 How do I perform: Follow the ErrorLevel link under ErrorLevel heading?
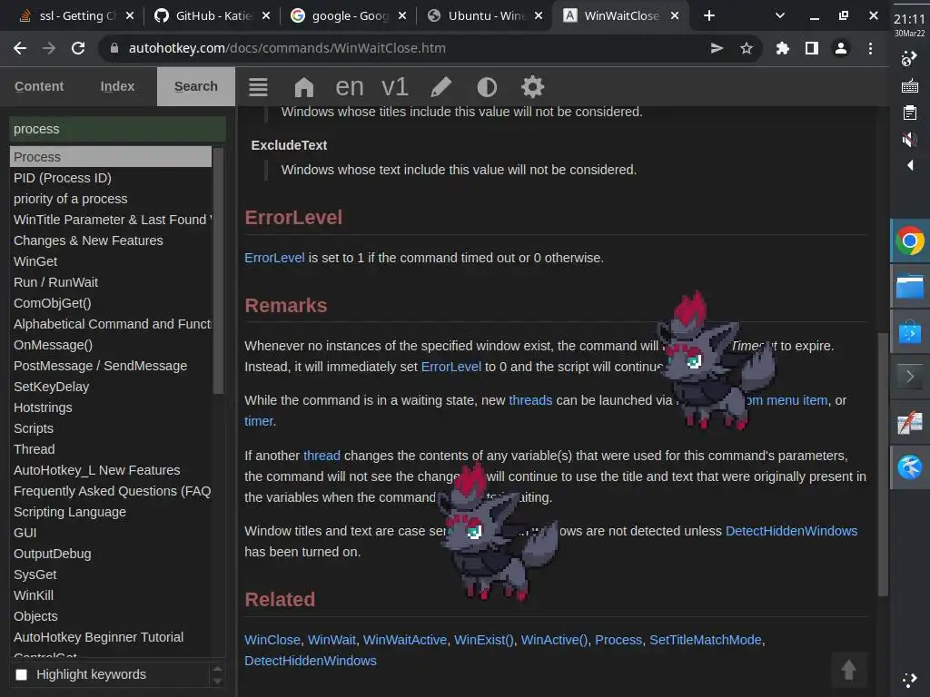274,258
